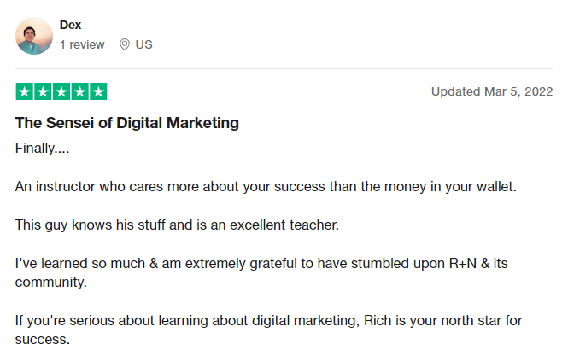
Task: Click the fifth green rating star
Action: tap(98, 91)
